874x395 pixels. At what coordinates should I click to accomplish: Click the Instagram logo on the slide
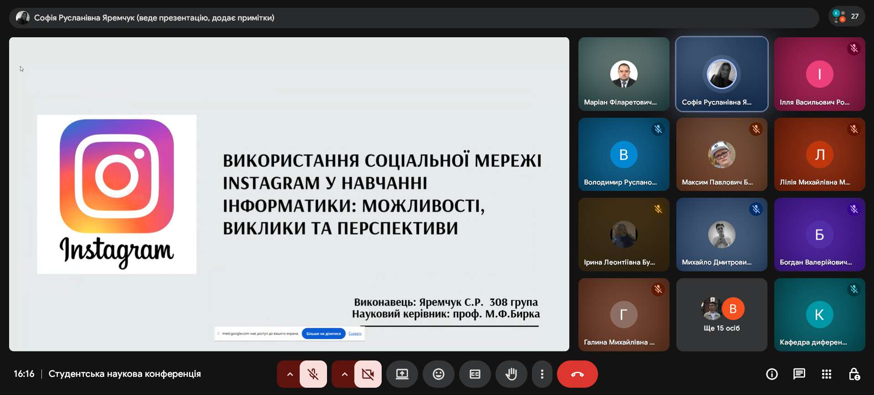coord(117,194)
